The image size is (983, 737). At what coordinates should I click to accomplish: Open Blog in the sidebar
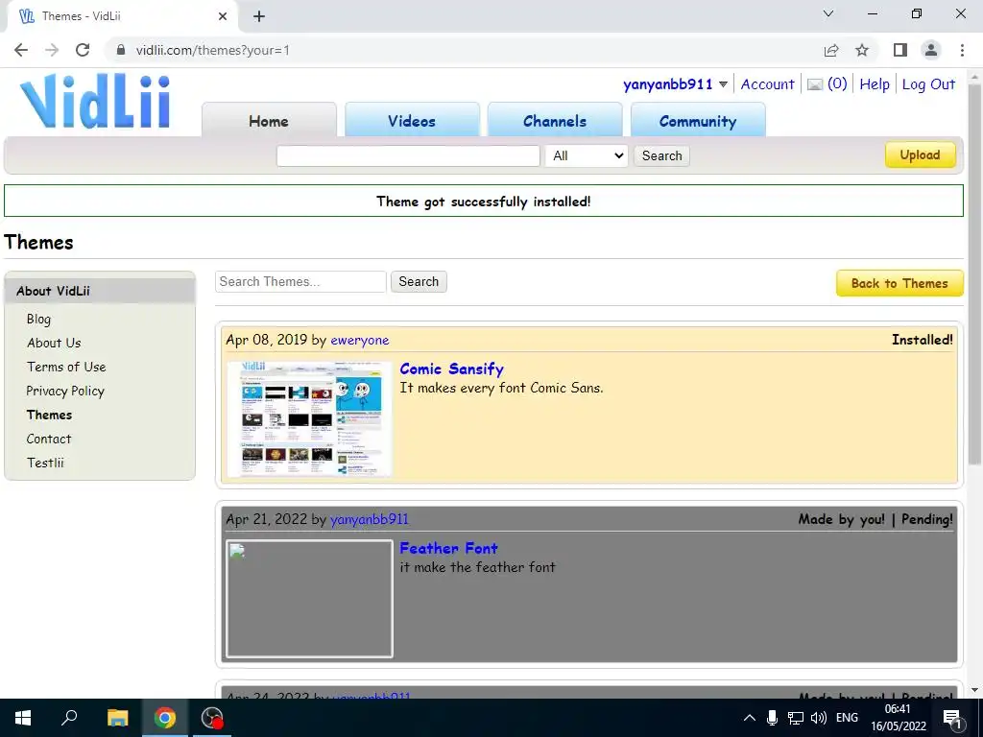coord(38,319)
